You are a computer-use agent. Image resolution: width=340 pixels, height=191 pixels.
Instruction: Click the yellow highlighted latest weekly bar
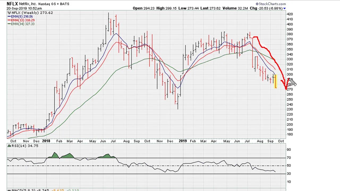[x=276, y=81]
